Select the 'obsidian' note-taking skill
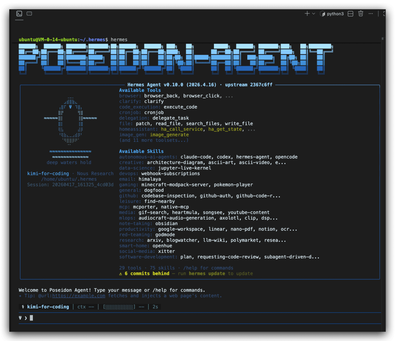395x341 pixels. [166, 223]
